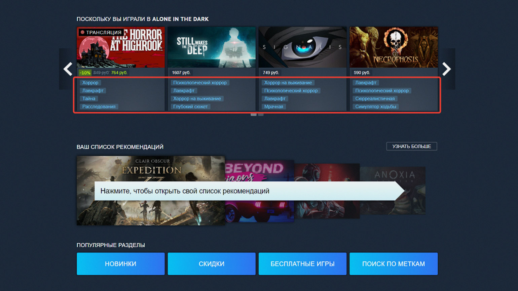
Task: Select Психологический хоррор tag under Necrophosis
Action: point(382,91)
